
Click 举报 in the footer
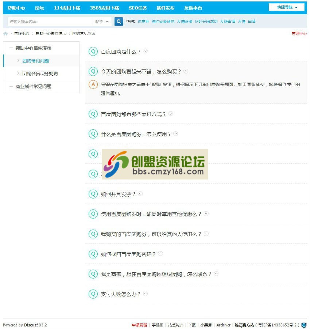(192, 325)
